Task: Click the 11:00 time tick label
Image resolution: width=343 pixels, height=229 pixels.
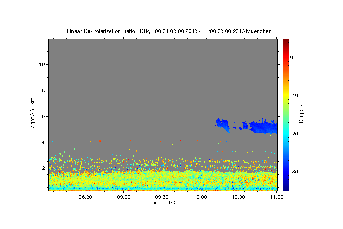Action: 277,197
